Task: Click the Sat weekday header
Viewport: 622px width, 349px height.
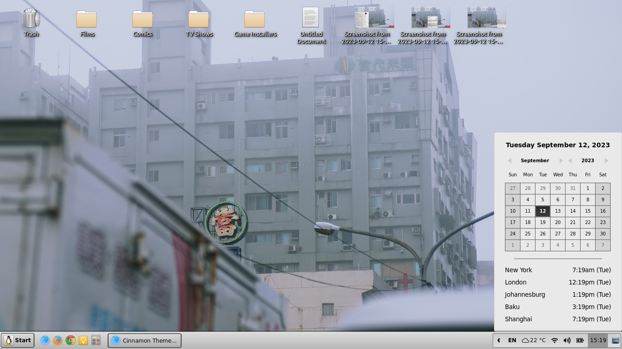Action: (603, 174)
